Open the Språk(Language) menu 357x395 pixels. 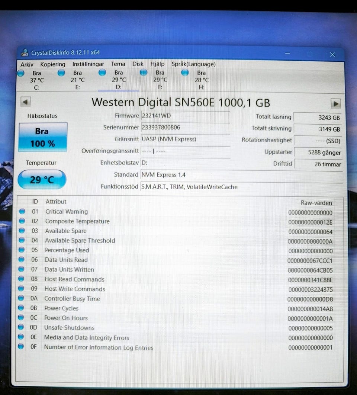pos(193,64)
